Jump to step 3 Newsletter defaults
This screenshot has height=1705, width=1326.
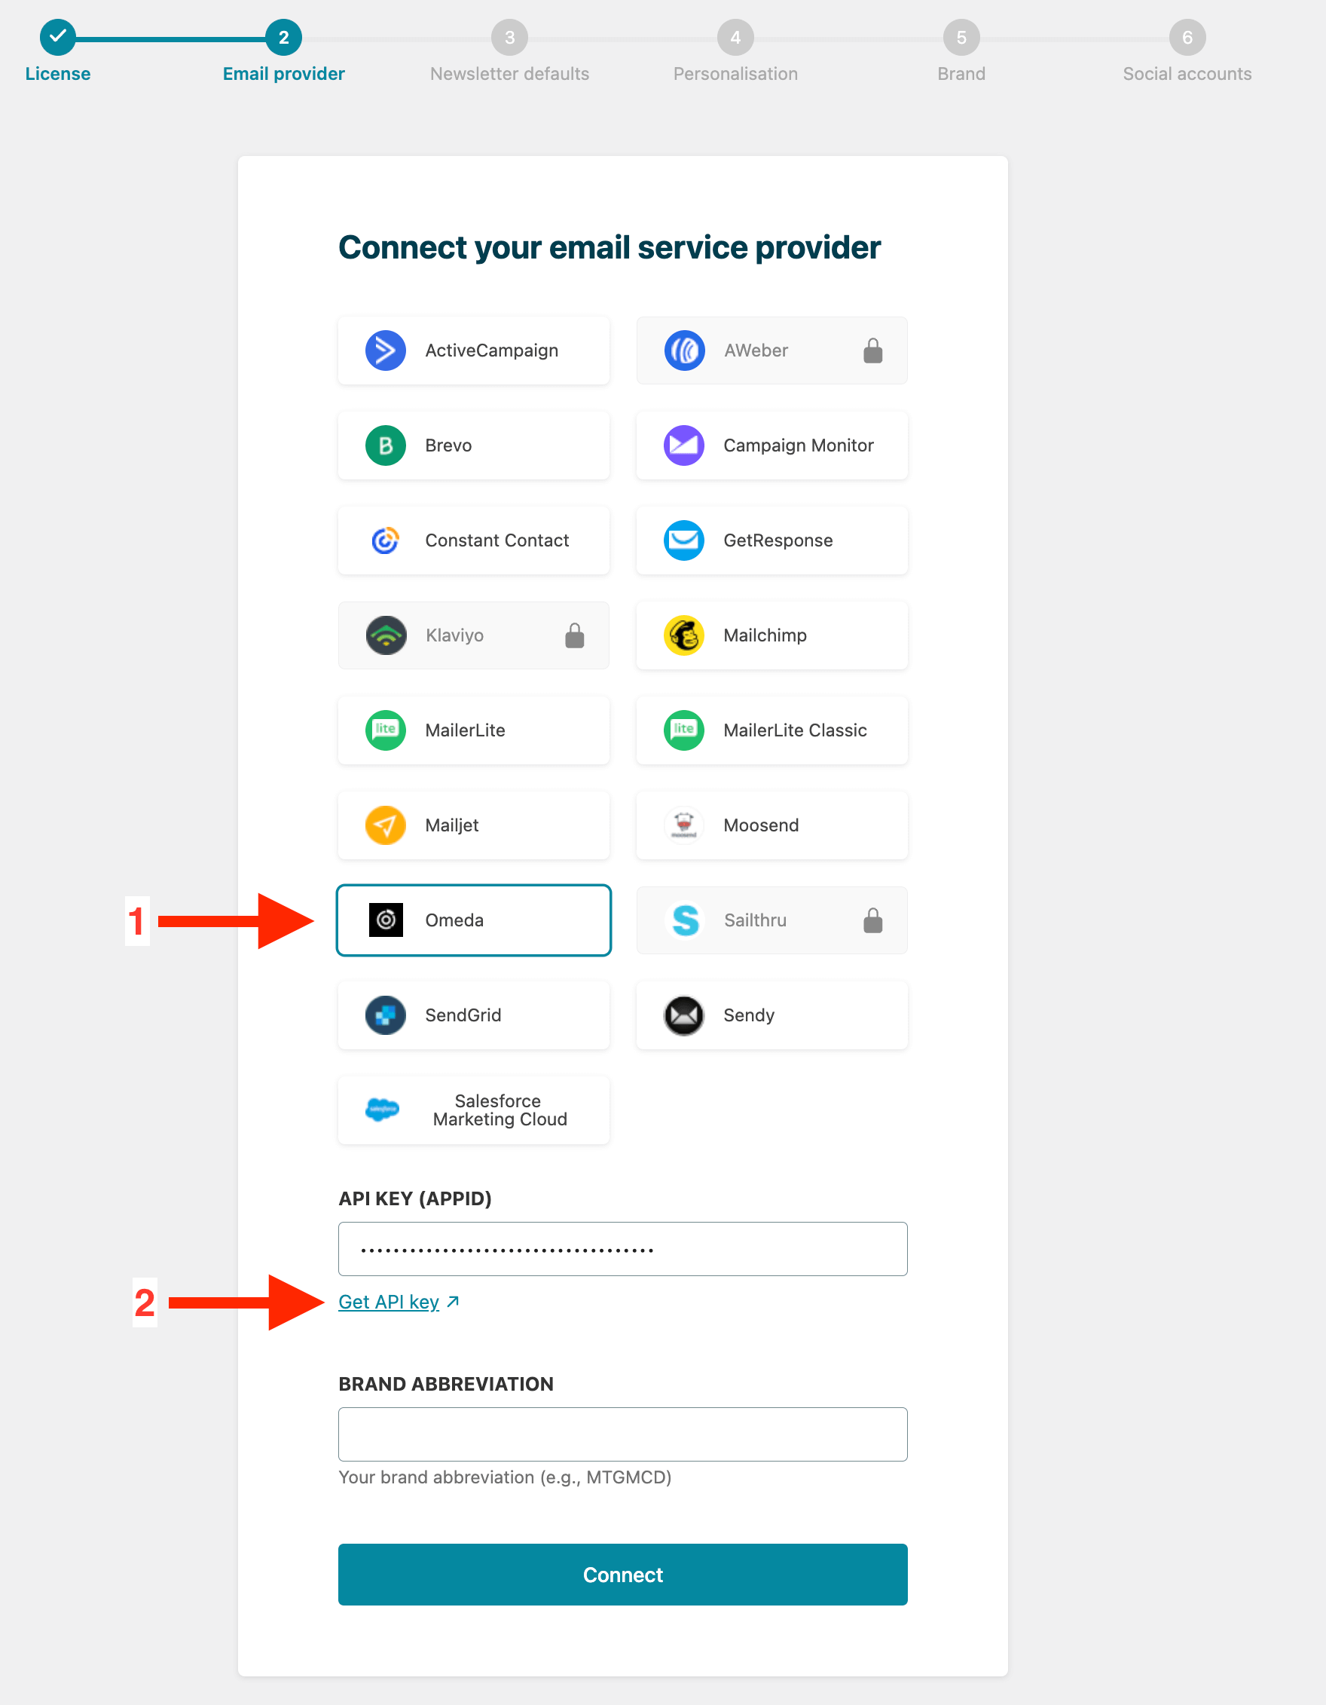(x=509, y=38)
